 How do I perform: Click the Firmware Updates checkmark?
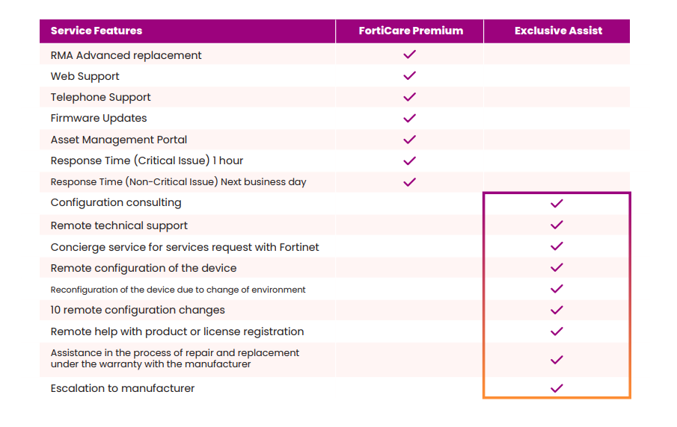409,118
